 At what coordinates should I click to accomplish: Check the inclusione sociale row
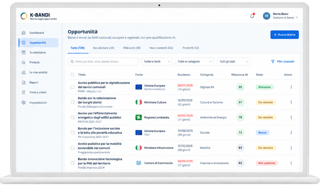72,133
